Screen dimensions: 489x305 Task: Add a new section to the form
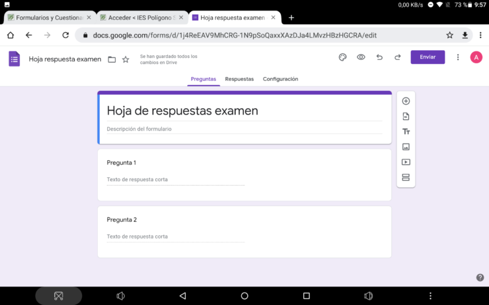406,177
